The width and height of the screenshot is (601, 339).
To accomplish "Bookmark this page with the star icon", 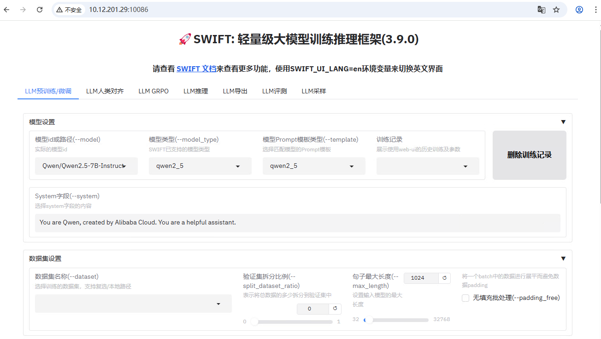I will pyautogui.click(x=556, y=10).
